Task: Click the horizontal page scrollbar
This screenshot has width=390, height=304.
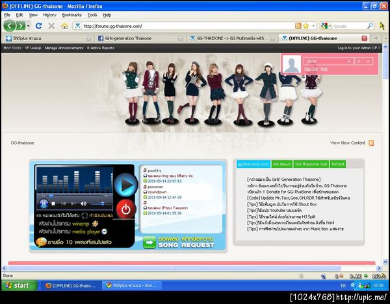Action: click(x=174, y=268)
